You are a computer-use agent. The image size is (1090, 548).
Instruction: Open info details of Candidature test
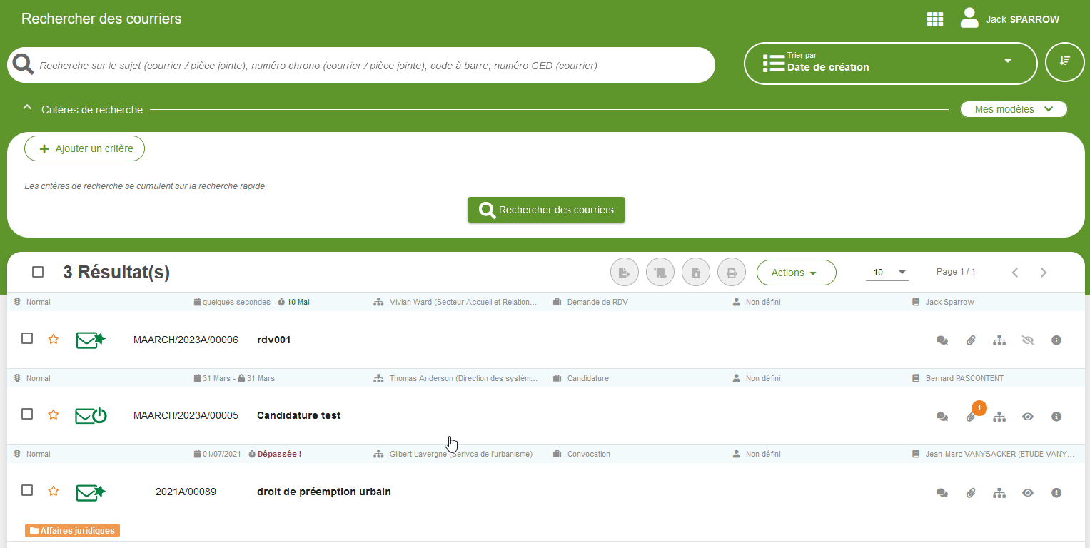coord(1056,417)
